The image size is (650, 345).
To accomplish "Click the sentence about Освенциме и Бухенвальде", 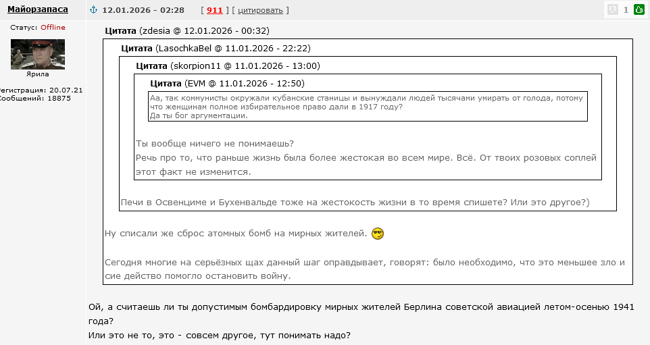I will (x=355, y=203).
